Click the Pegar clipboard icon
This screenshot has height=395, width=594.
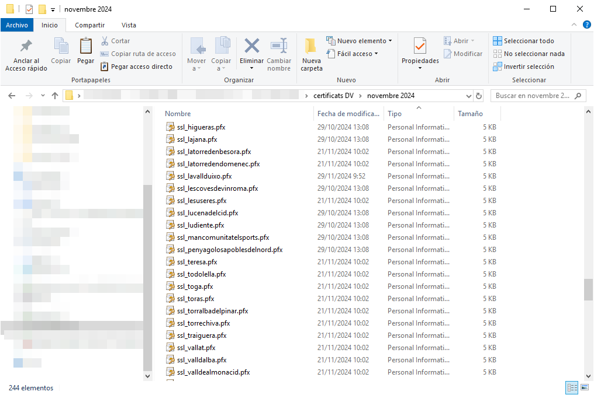[x=85, y=47]
